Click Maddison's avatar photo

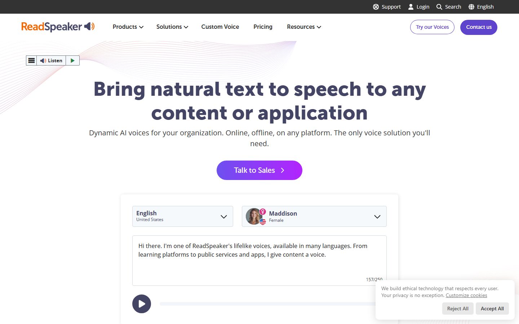(x=254, y=216)
